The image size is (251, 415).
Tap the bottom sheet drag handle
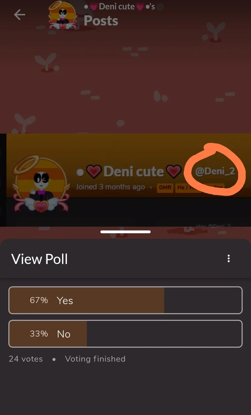click(x=125, y=232)
